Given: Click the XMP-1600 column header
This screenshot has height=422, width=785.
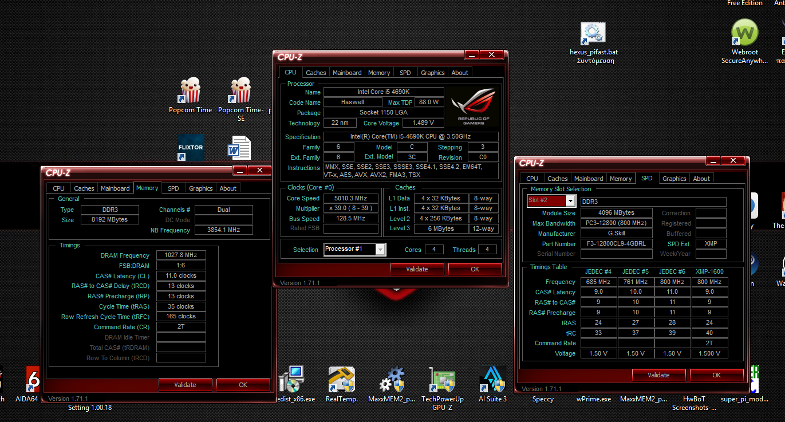Looking at the screenshot, I should [709, 271].
